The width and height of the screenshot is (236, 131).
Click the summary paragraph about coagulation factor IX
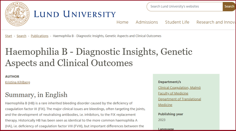coord(75,115)
